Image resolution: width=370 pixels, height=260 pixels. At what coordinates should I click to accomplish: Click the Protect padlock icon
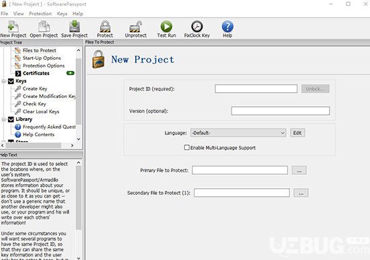tap(105, 26)
